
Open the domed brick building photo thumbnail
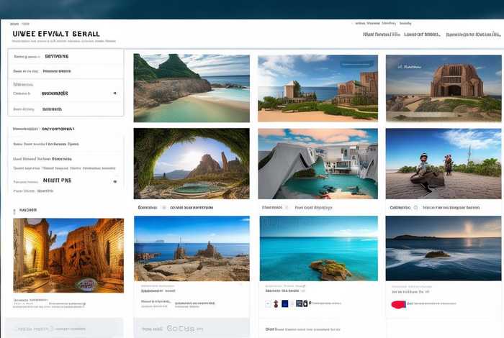point(443,88)
